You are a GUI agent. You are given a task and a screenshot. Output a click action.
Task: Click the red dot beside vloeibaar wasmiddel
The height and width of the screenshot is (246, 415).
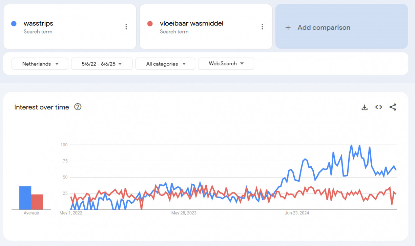point(150,24)
